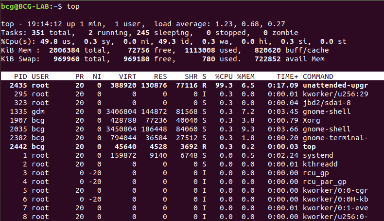
Task: Click the 99.3 %CPU value
Action: pos(224,85)
